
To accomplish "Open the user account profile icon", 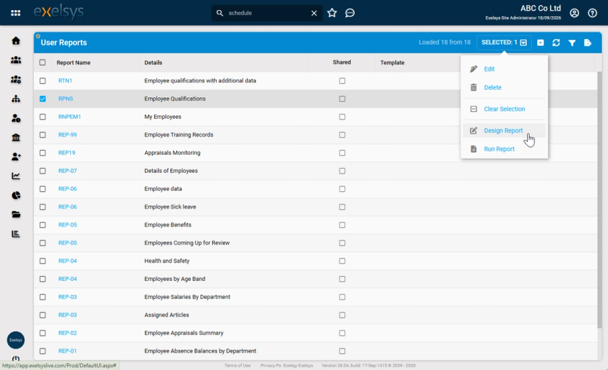I will click(x=574, y=13).
